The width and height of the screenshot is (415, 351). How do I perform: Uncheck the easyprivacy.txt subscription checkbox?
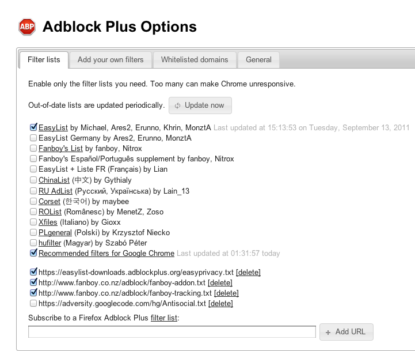point(33,272)
